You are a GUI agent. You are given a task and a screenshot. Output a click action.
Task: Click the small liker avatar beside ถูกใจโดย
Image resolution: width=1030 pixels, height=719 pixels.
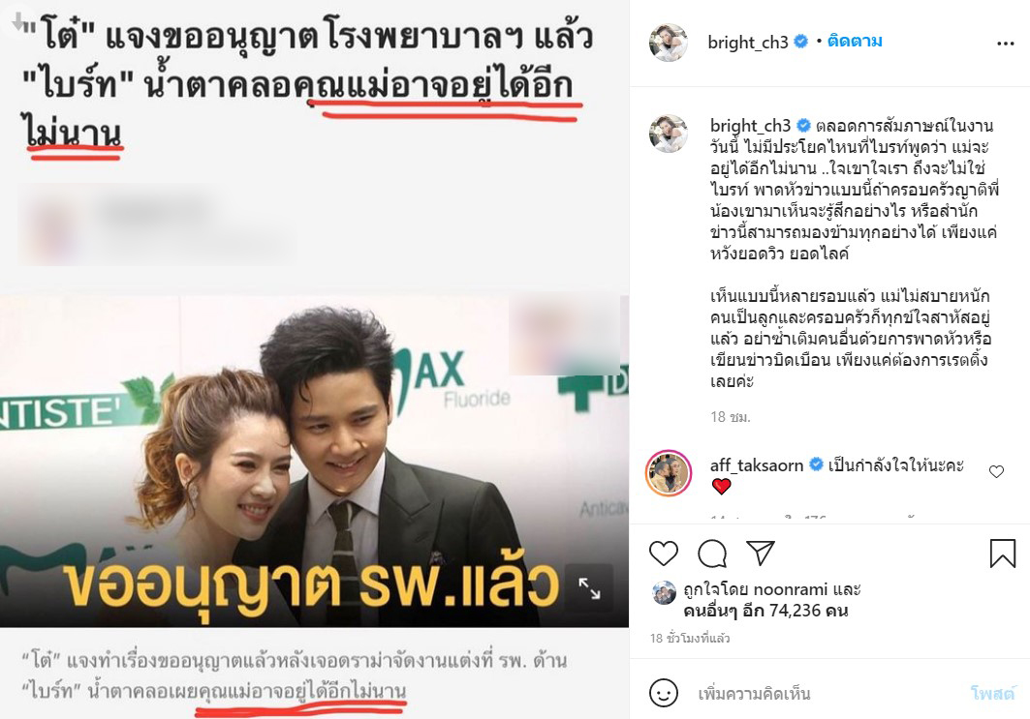(x=664, y=592)
